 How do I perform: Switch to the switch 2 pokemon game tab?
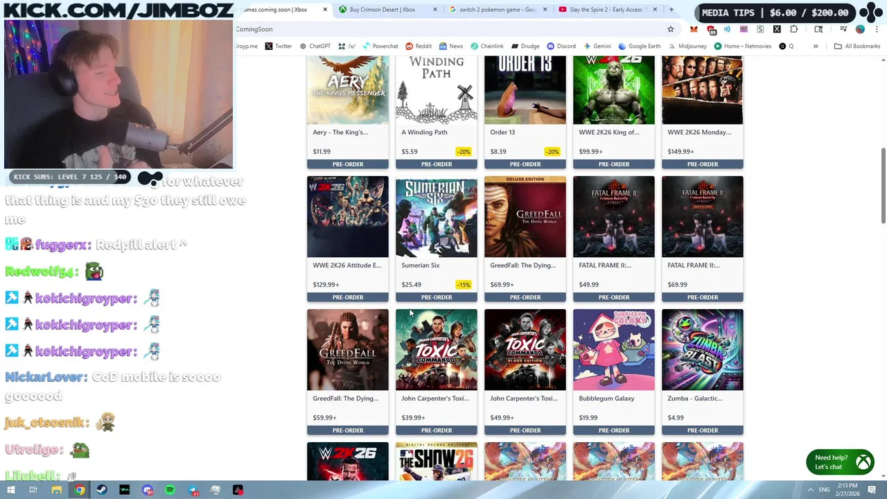pyautogui.click(x=493, y=10)
